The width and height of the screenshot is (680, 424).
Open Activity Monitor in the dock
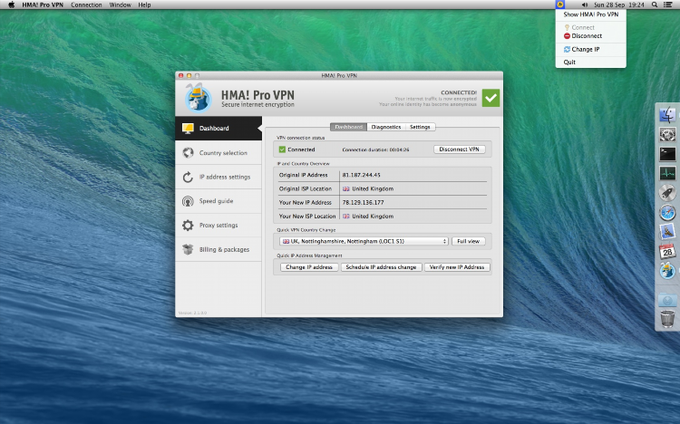(x=667, y=173)
